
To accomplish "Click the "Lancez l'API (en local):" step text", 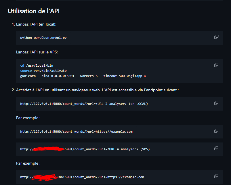I will [x=36, y=24].
